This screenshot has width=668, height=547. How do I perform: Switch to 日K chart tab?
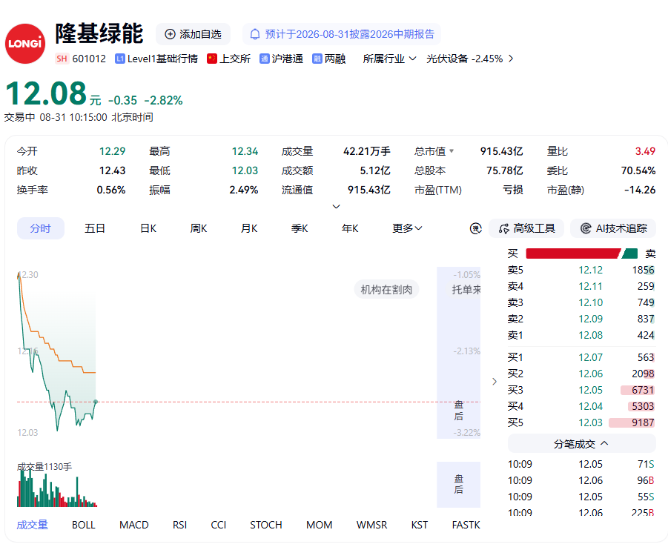[x=148, y=229]
